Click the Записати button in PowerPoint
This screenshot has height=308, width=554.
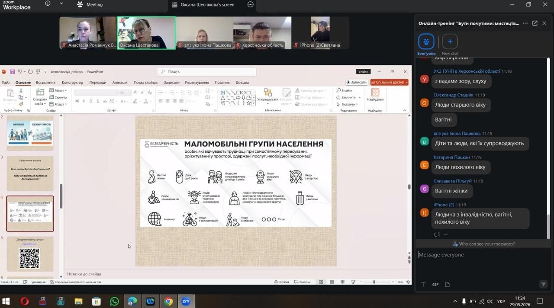357,82
